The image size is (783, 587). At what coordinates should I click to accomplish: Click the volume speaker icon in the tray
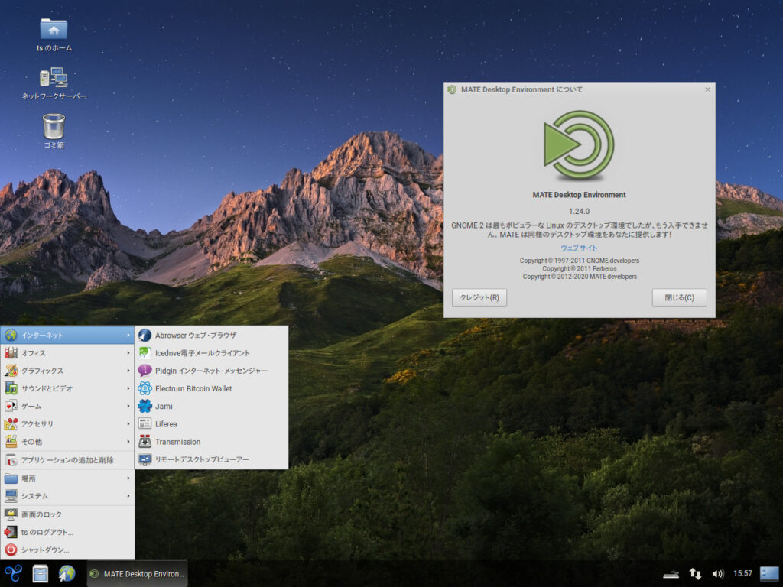[x=719, y=573]
